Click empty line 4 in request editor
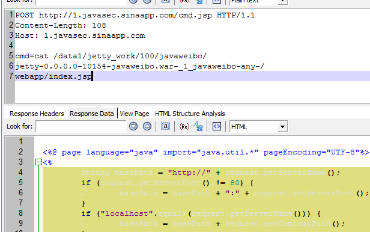 (x=192, y=46)
